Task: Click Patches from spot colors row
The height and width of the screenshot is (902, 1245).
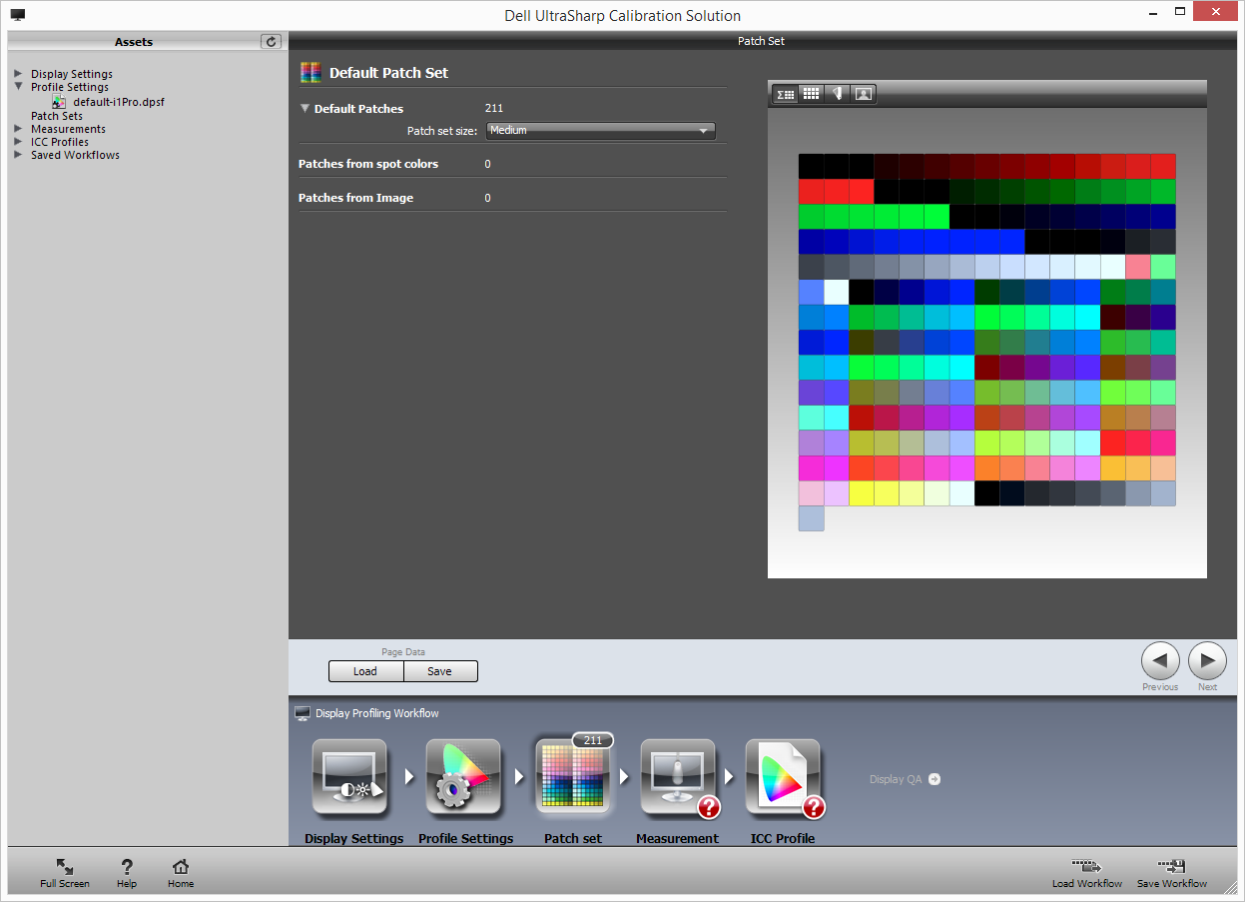Action: pos(512,164)
